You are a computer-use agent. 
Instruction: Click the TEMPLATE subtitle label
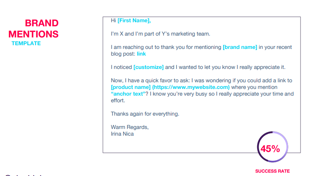26,43
